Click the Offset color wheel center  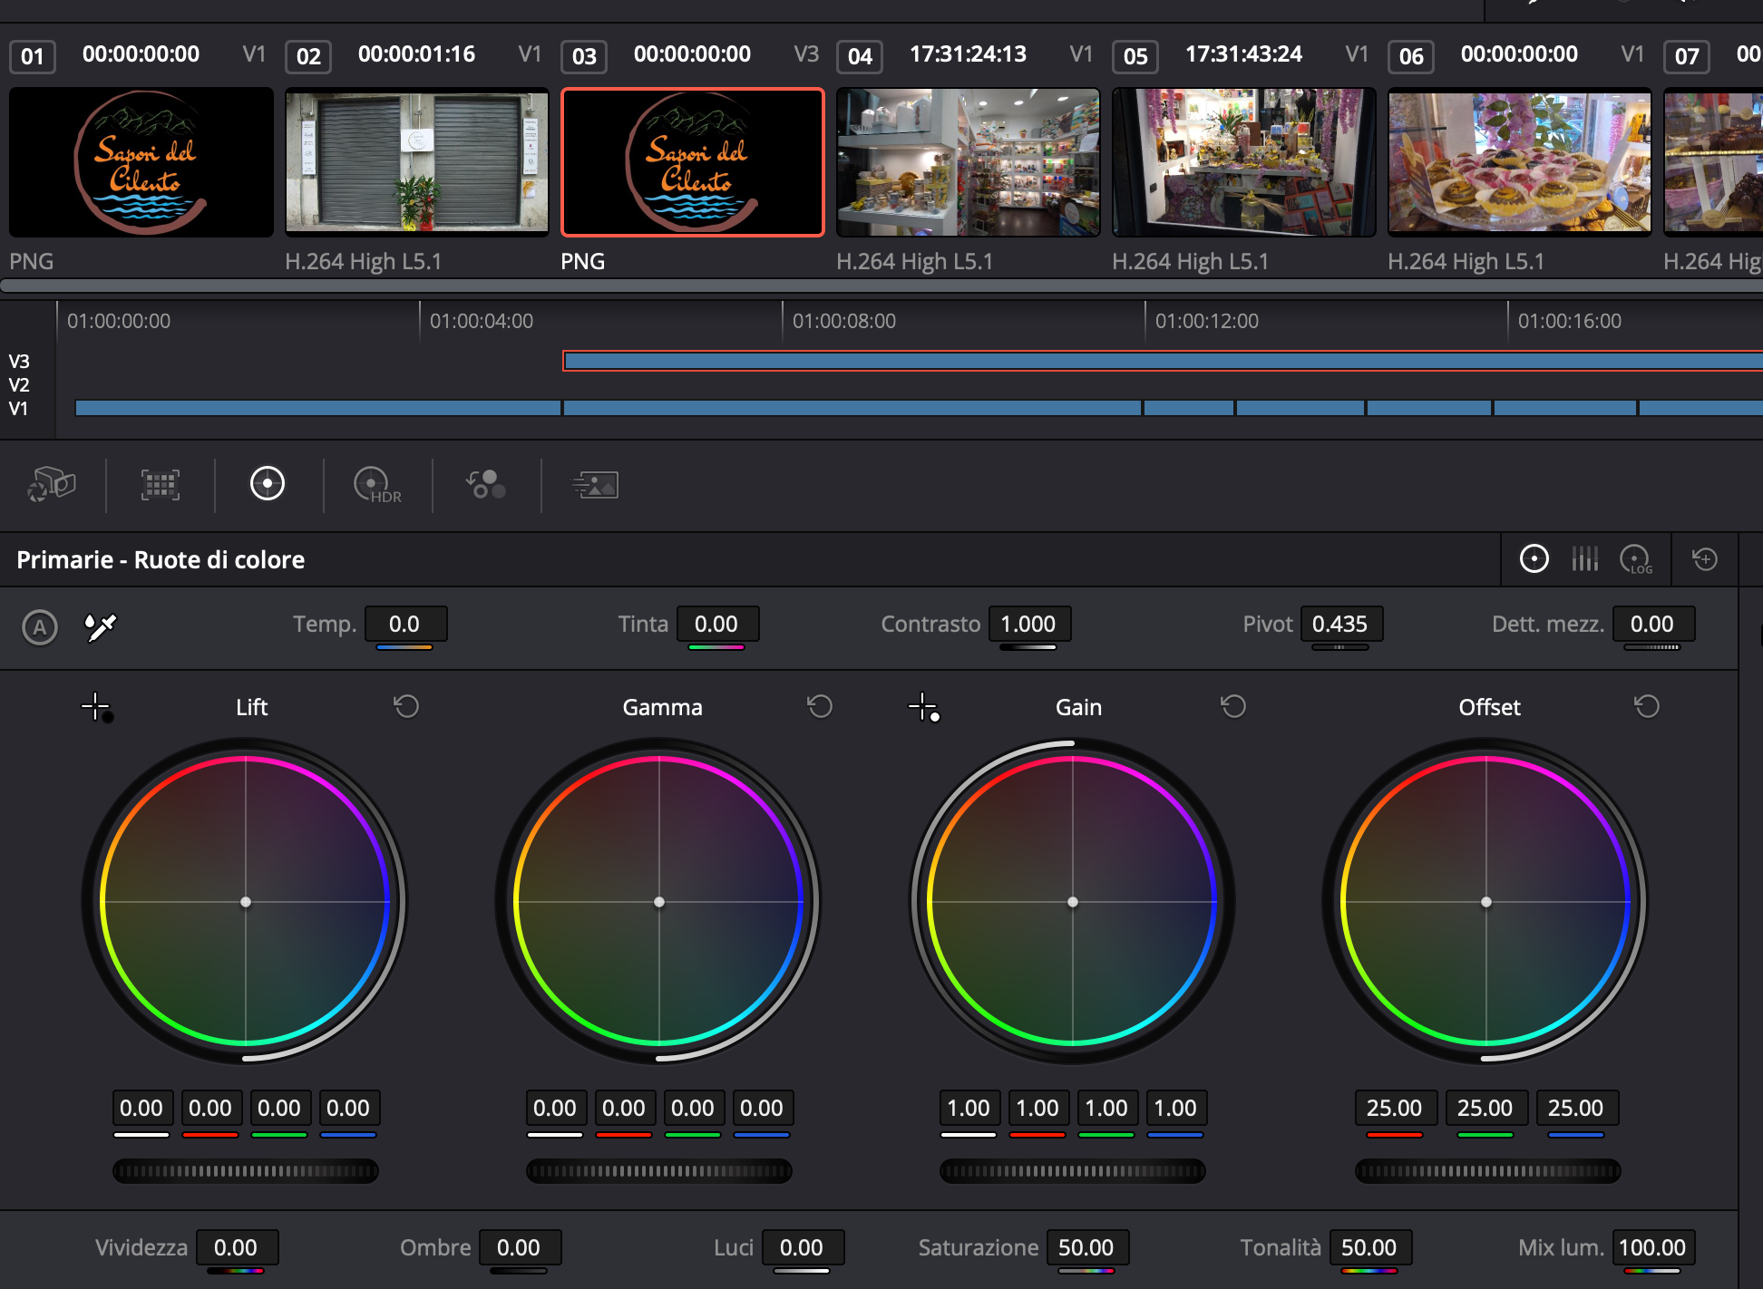click(1486, 902)
